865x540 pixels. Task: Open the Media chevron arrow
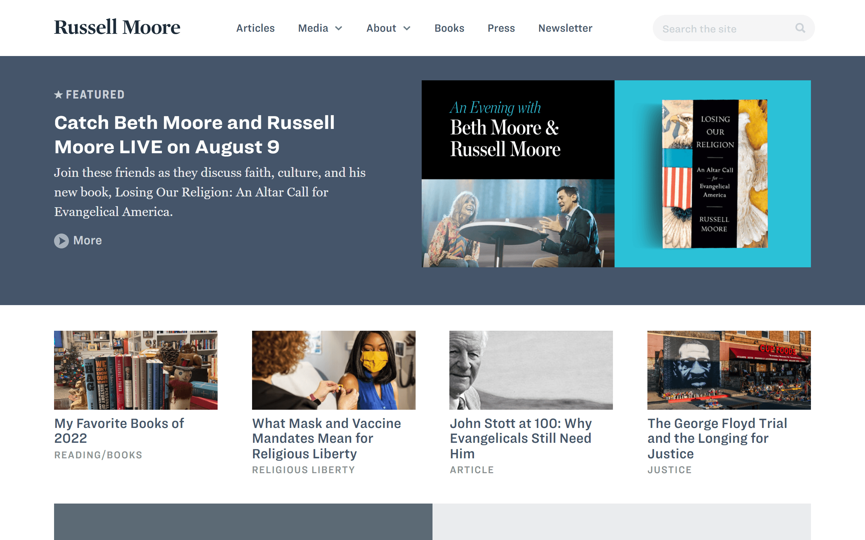(x=339, y=28)
